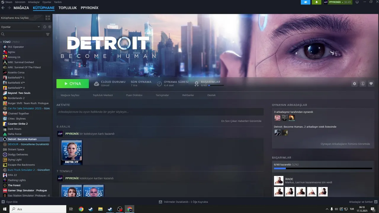
Task: Open the Windows notification center
Action: click(x=372, y=209)
